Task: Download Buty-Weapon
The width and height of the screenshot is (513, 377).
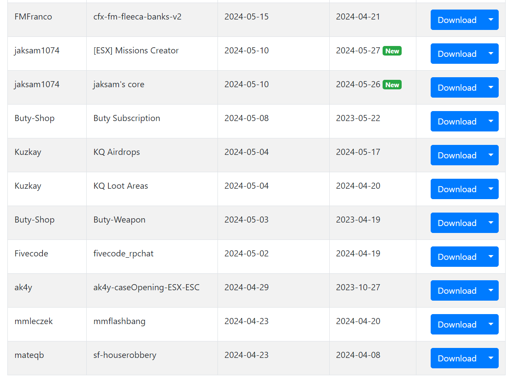Action: (457, 223)
